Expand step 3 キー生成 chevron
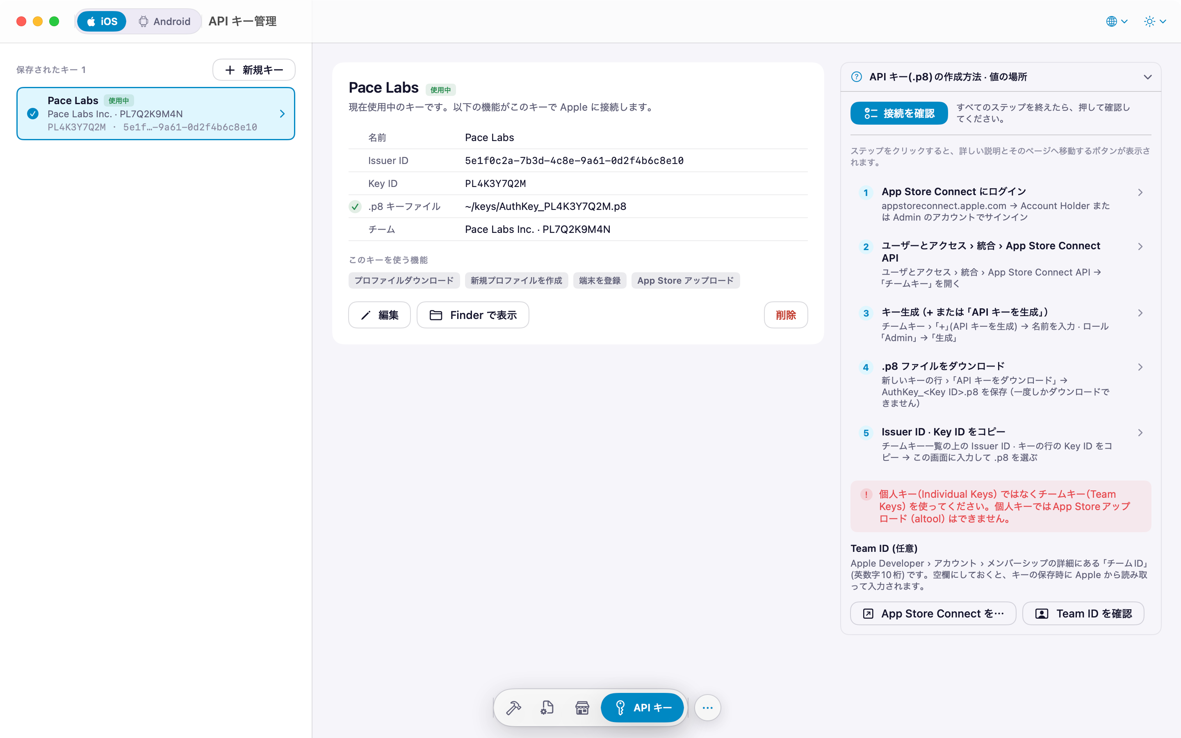Screen dimensions: 1181x738 click(1140, 313)
